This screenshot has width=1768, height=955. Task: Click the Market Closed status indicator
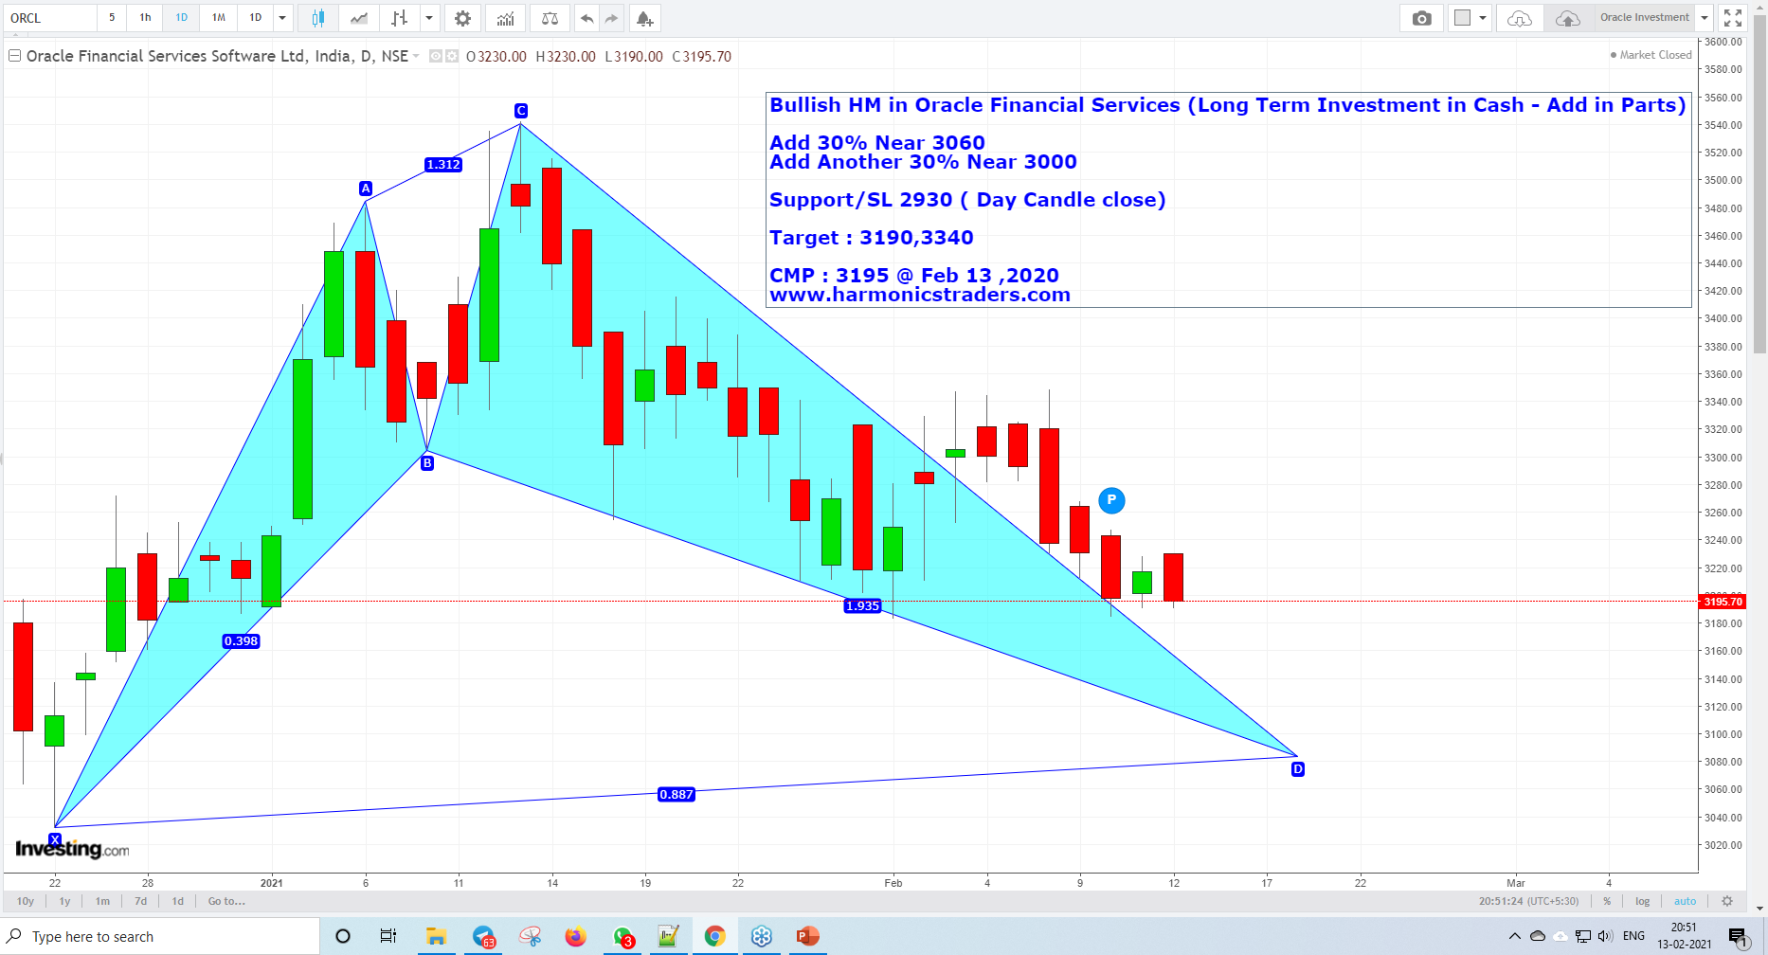click(1651, 55)
